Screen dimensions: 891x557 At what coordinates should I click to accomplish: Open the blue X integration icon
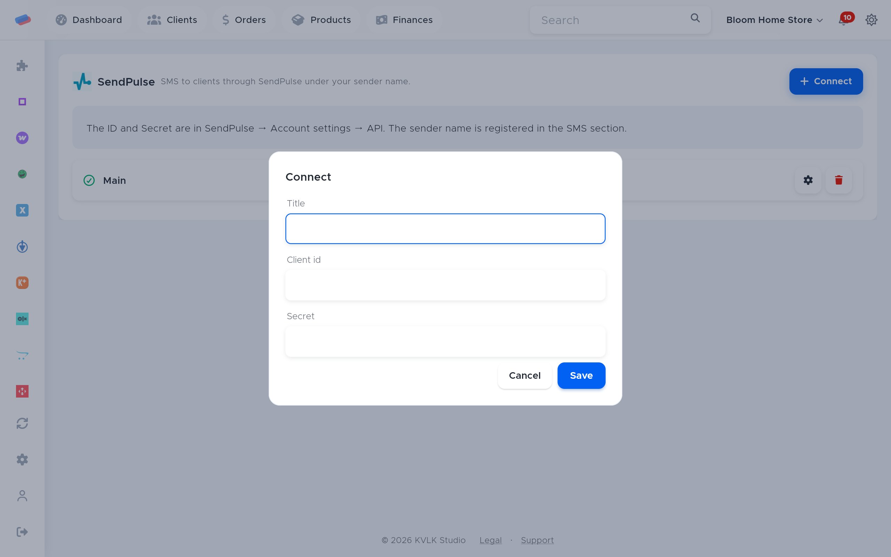click(22, 210)
